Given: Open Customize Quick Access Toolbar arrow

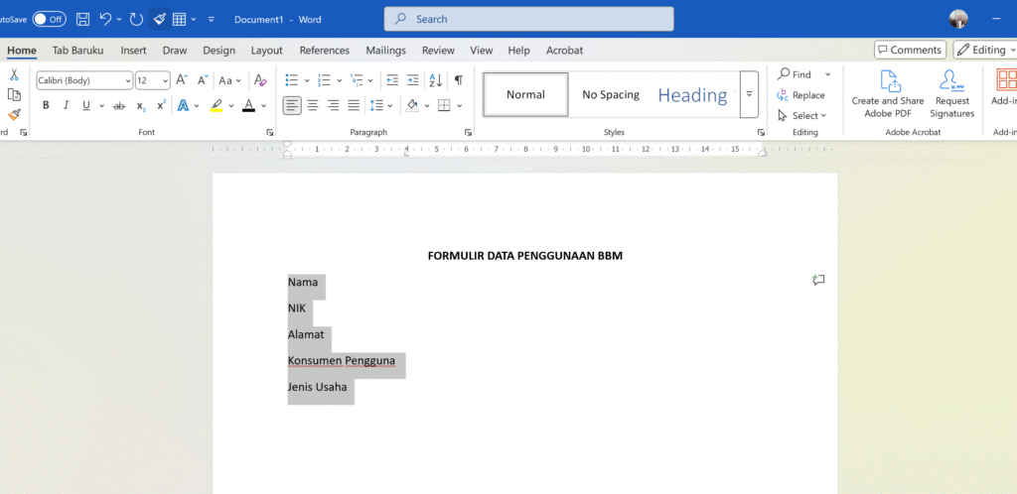Looking at the screenshot, I should (211, 20).
